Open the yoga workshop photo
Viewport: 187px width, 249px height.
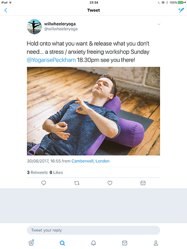[x=93, y=111]
